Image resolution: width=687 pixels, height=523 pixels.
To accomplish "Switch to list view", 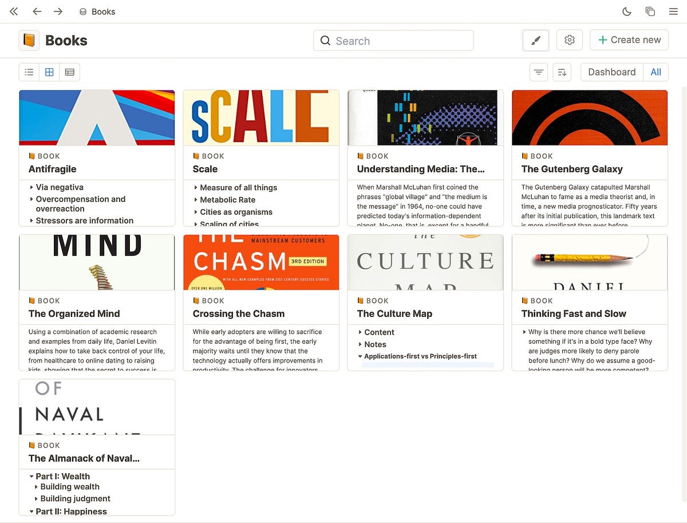I will click(29, 72).
